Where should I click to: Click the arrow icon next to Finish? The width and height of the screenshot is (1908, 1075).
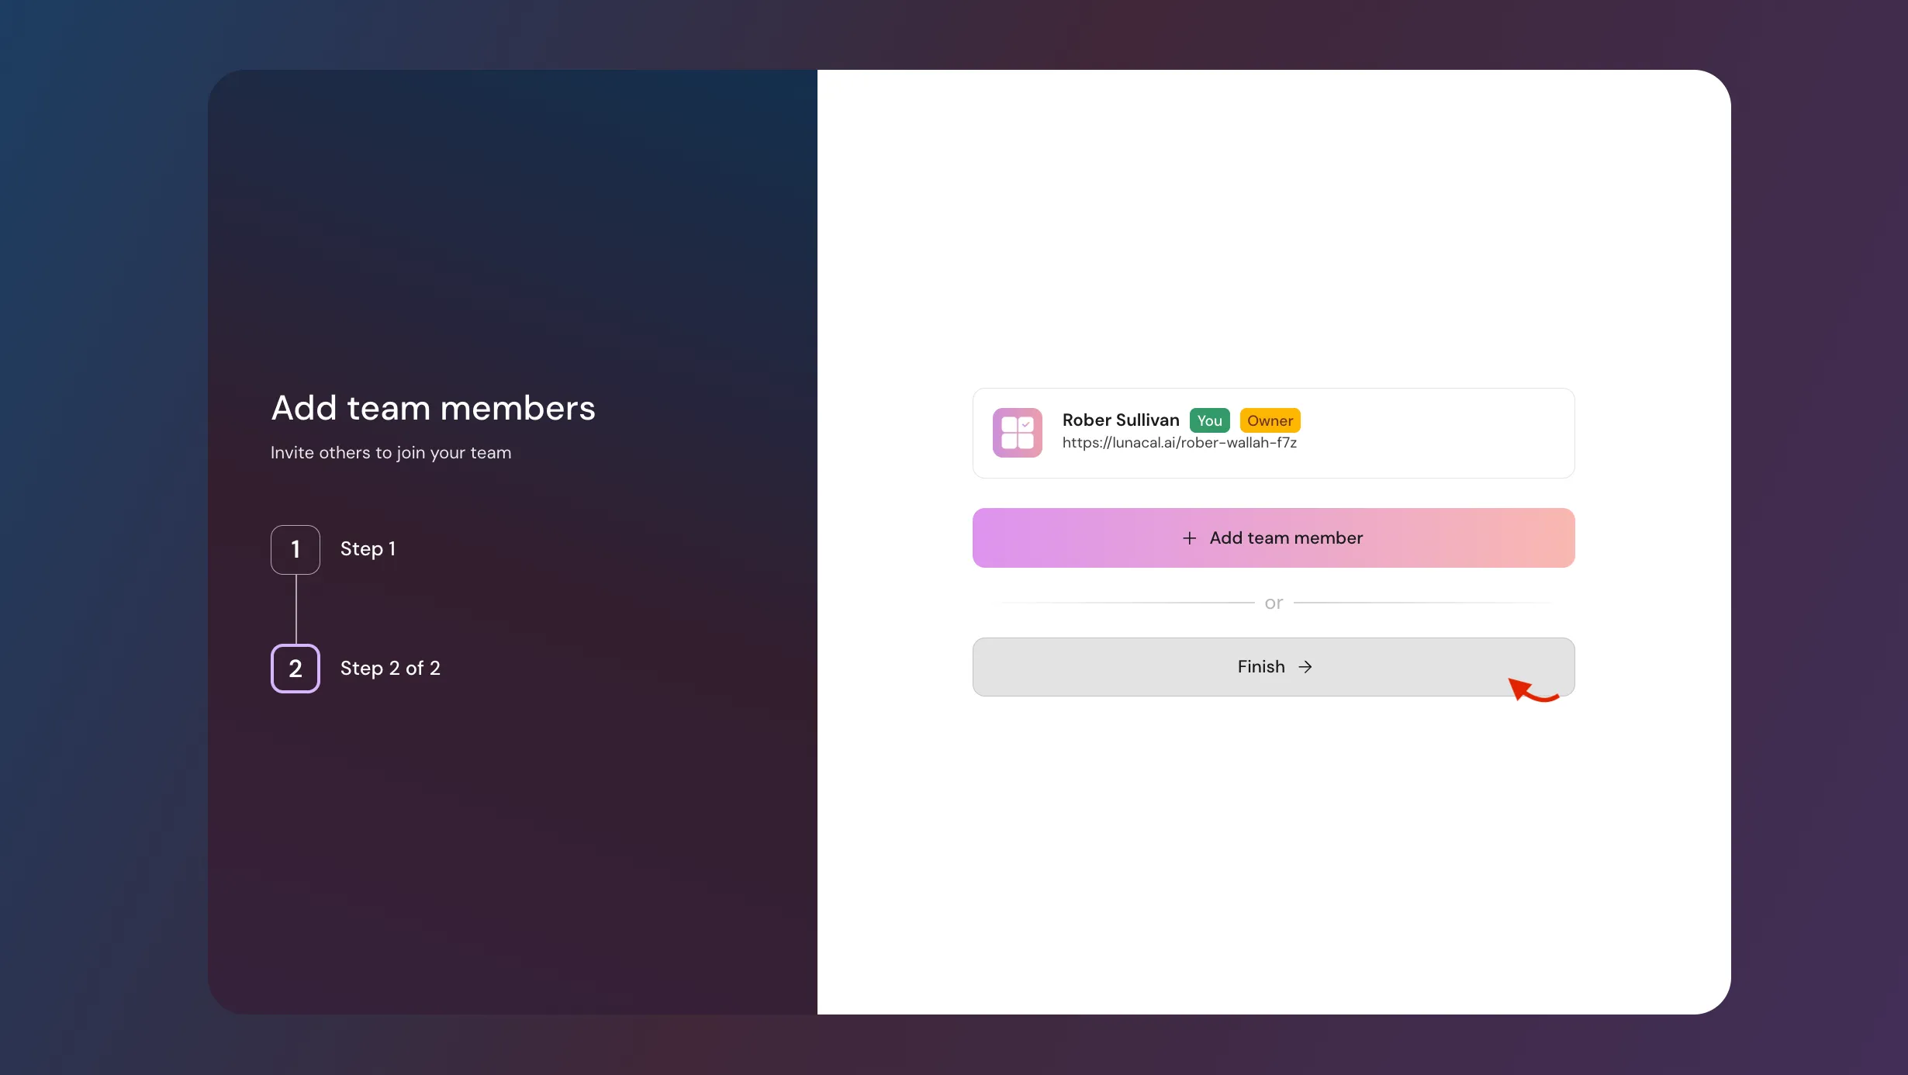1305,667
